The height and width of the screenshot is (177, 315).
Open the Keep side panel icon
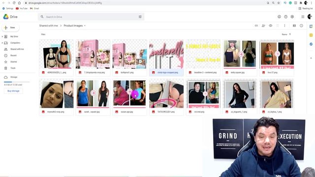tap(311, 35)
